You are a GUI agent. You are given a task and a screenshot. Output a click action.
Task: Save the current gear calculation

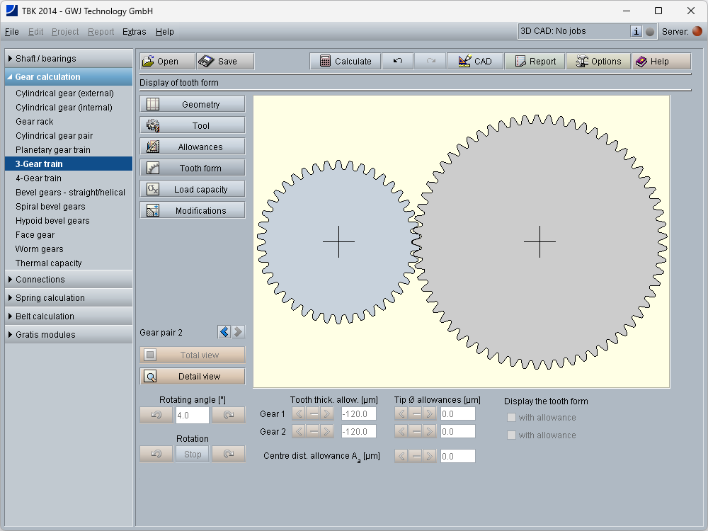tap(225, 62)
